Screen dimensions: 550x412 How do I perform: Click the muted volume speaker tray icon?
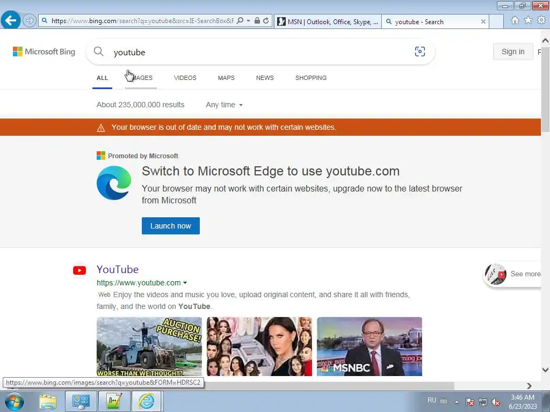(x=496, y=402)
